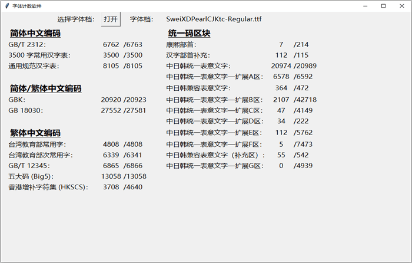Click the 扩展E区 row label

[x=214, y=133]
